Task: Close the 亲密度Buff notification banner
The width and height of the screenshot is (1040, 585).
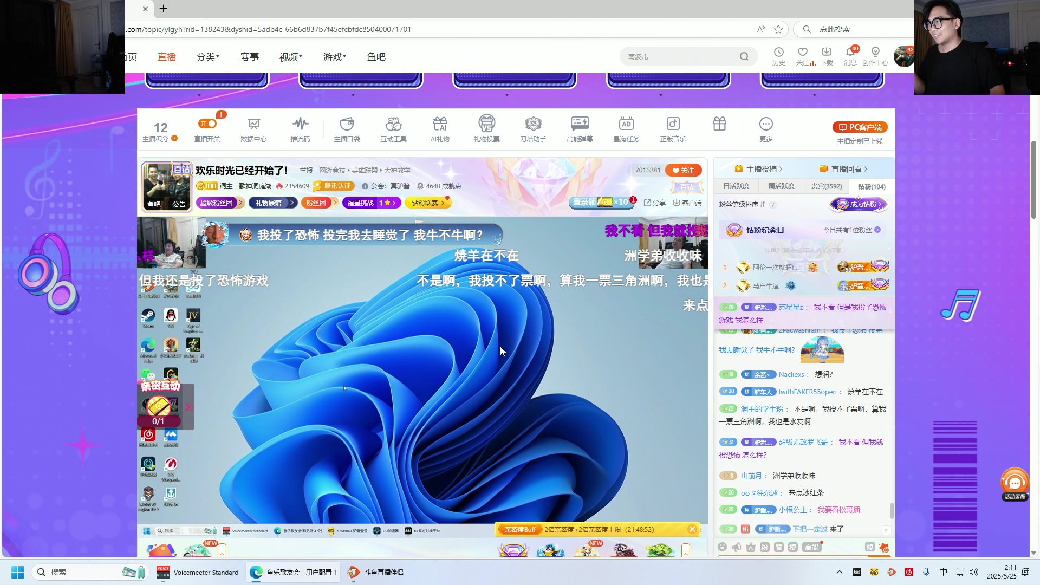Action: pos(692,529)
